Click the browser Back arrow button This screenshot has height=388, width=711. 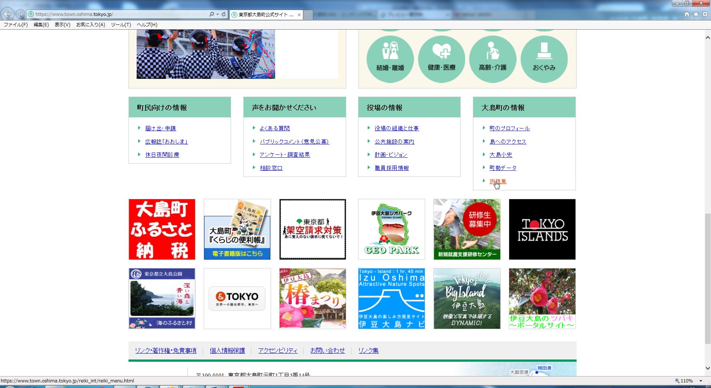point(7,14)
